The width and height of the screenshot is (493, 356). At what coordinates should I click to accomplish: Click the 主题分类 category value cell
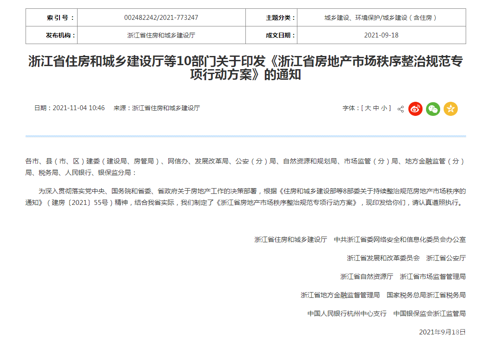point(381,18)
